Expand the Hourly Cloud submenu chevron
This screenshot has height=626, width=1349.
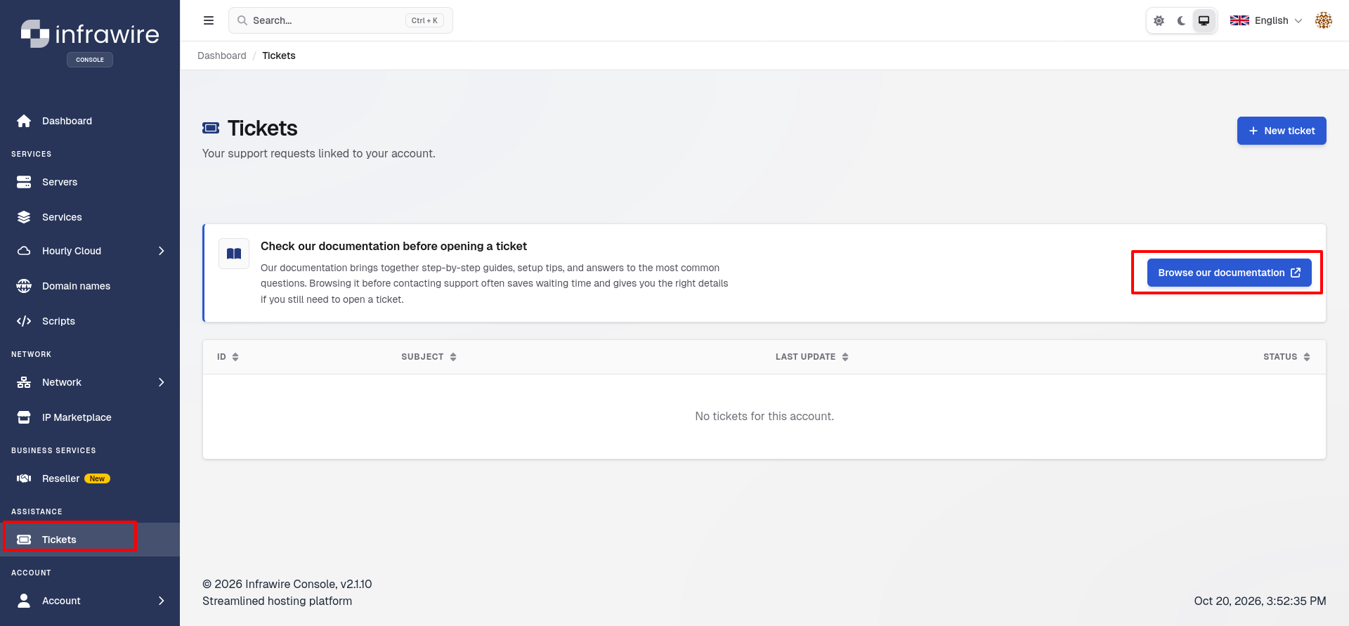pyautogui.click(x=162, y=251)
